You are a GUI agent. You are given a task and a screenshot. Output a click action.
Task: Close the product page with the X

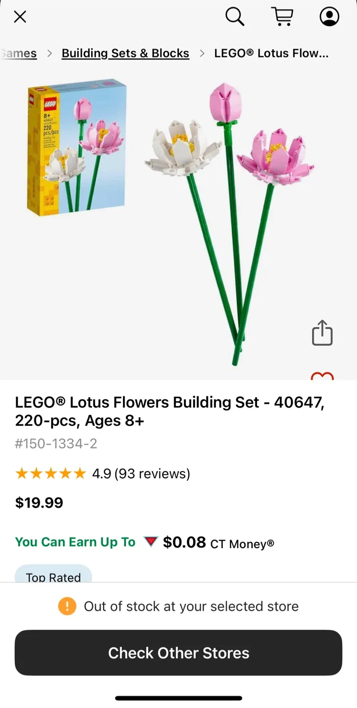pyautogui.click(x=20, y=16)
